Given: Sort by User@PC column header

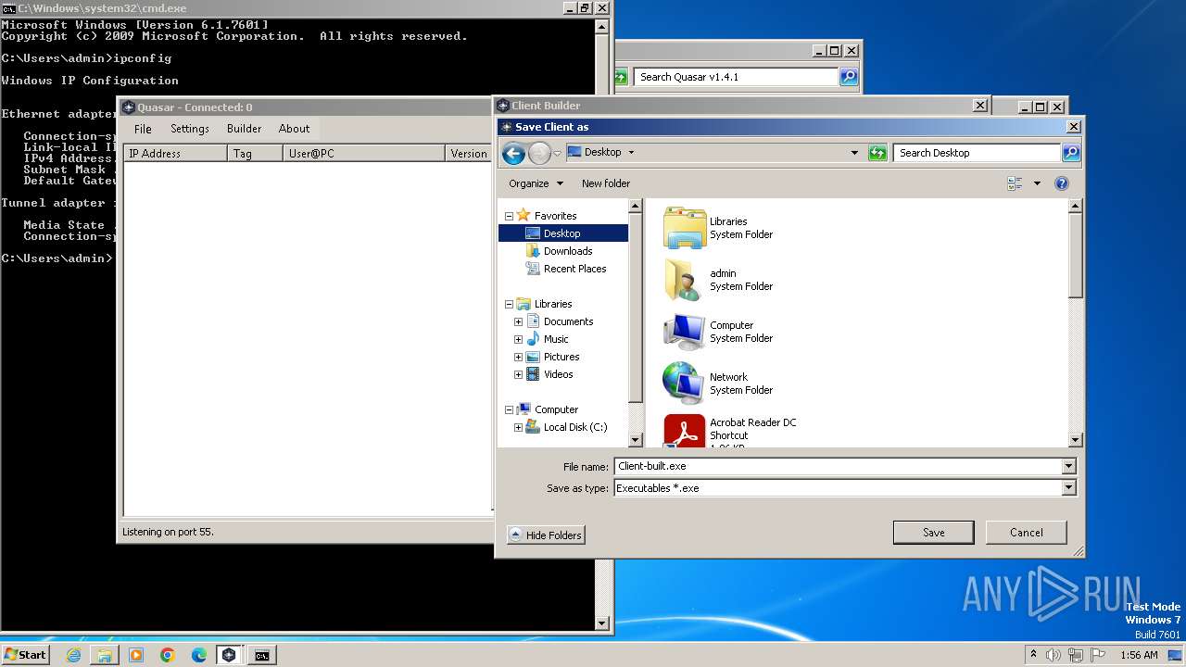Looking at the screenshot, I should 363,154.
